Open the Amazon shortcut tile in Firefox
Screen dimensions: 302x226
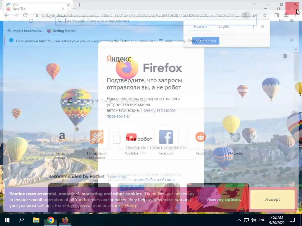pos(62,143)
